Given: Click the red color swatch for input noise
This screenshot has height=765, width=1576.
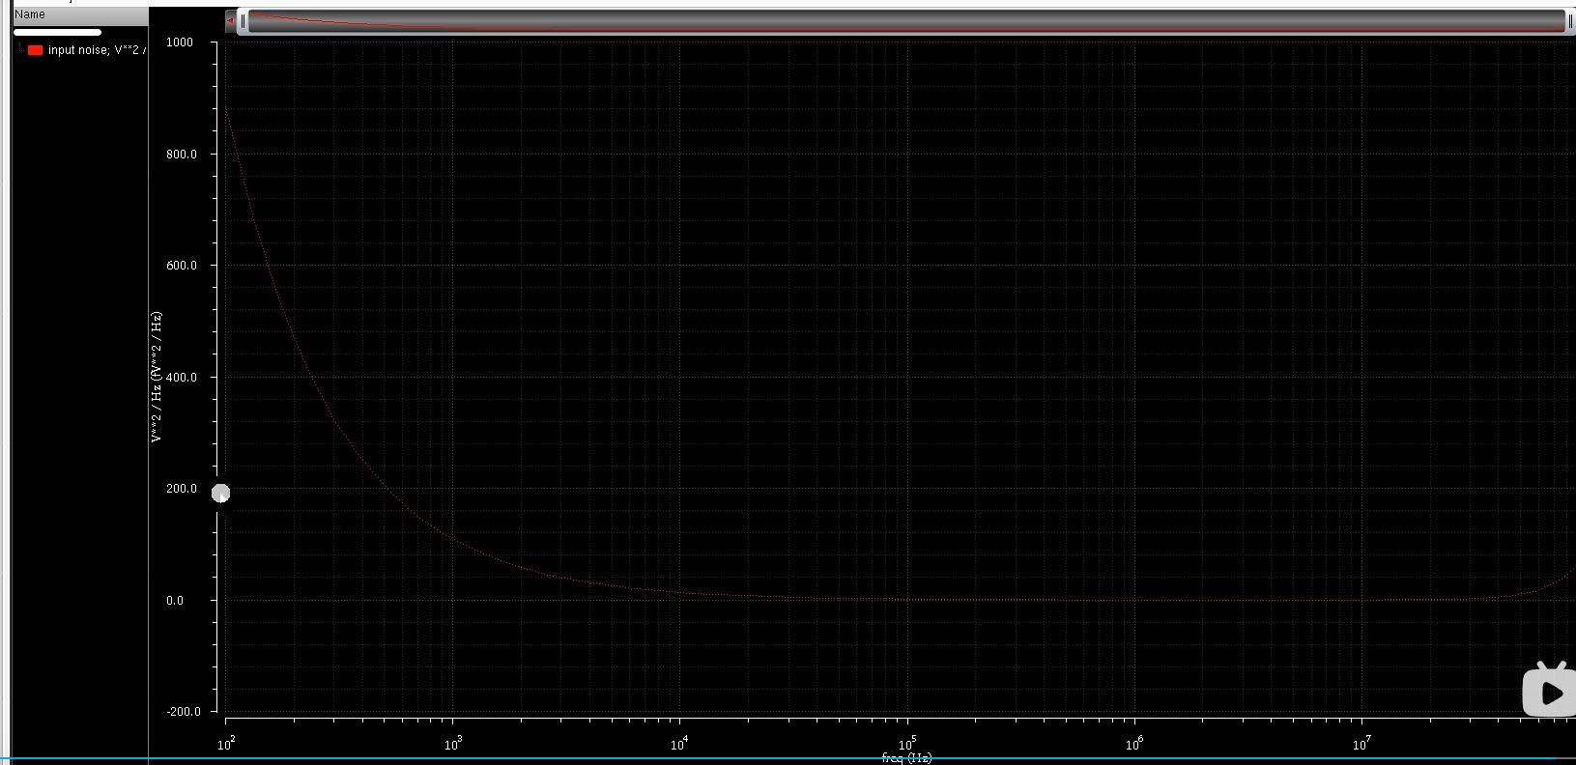Looking at the screenshot, I should (36, 50).
